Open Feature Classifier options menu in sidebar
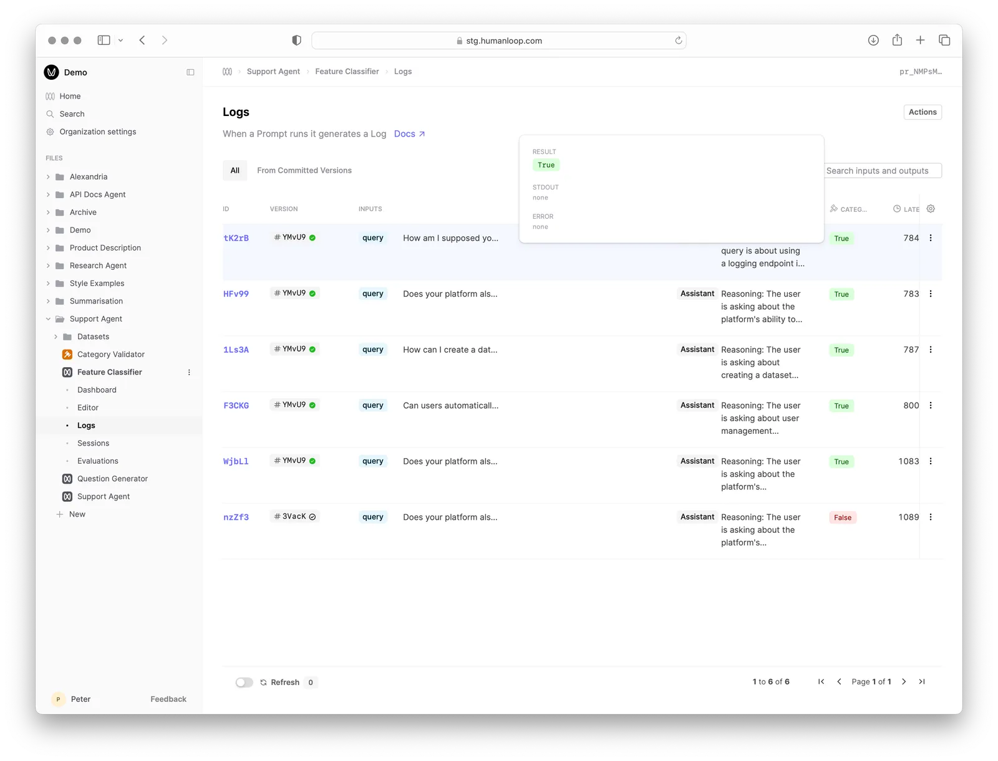Image resolution: width=998 pixels, height=761 pixels. [189, 372]
